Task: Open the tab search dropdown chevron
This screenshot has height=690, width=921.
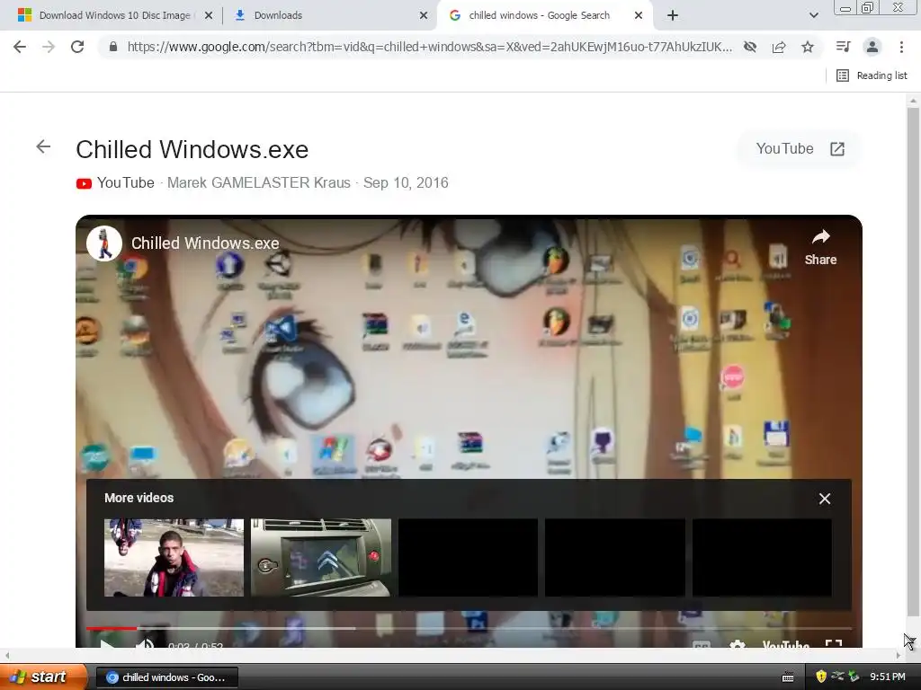Action: [x=813, y=15]
